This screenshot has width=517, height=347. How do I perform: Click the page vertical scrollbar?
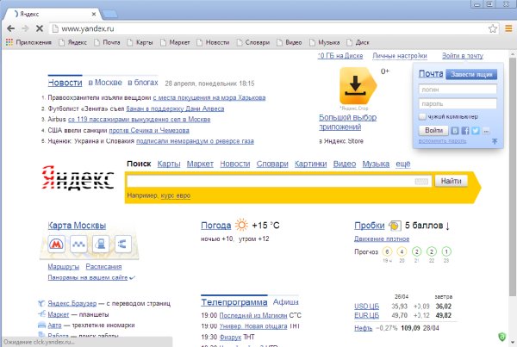tap(513, 178)
